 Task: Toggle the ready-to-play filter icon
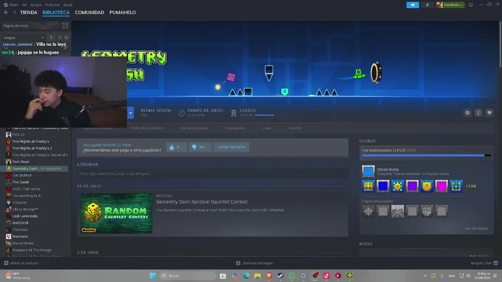pos(66,38)
